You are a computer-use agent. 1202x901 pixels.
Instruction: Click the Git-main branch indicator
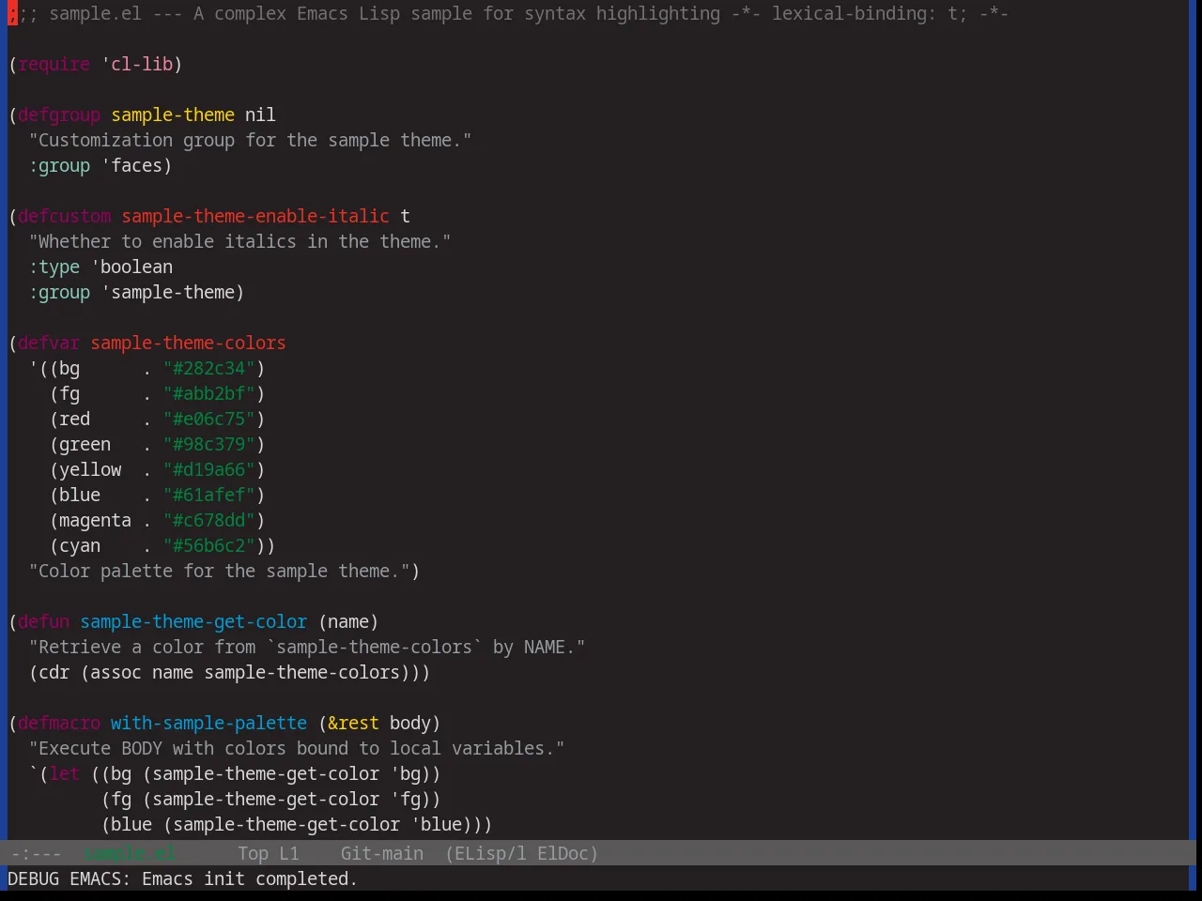point(381,853)
